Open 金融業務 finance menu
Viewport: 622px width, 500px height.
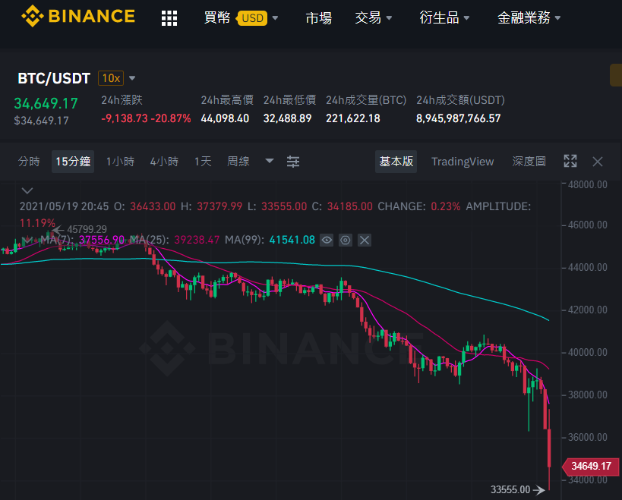pos(529,17)
